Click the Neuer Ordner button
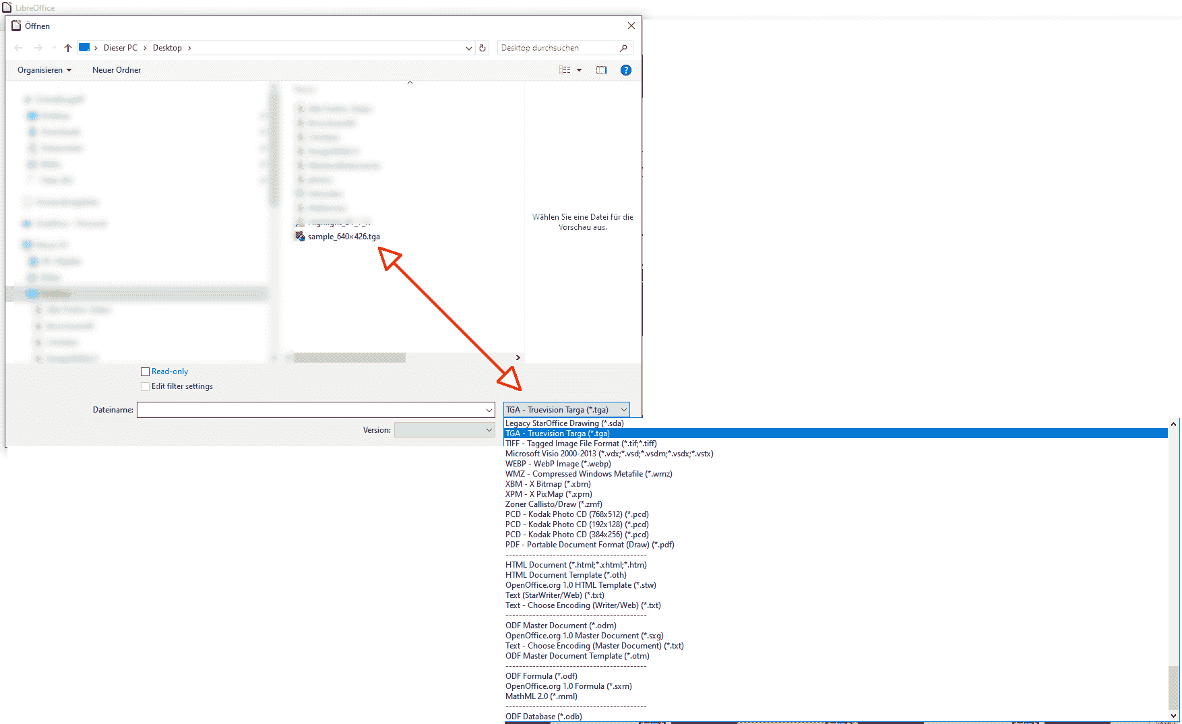 [x=117, y=70]
